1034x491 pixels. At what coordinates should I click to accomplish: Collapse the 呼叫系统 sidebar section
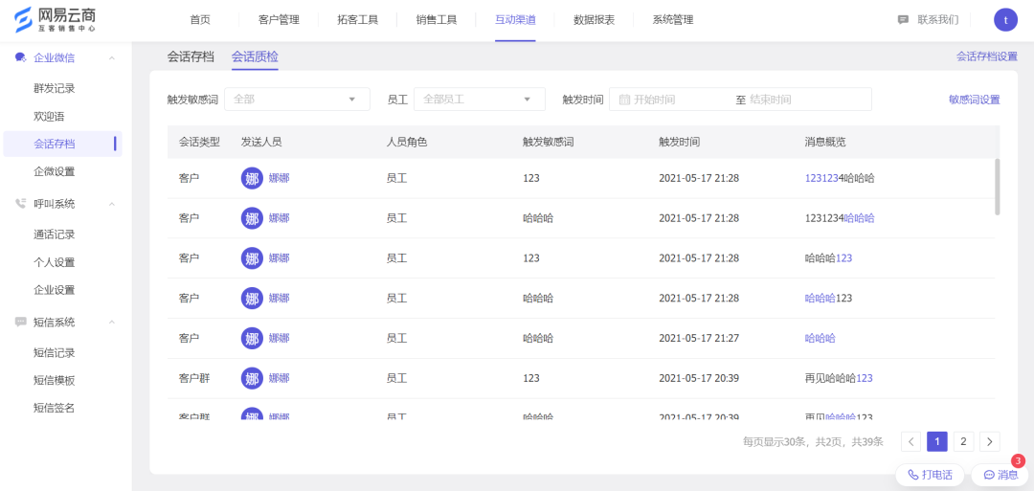112,204
